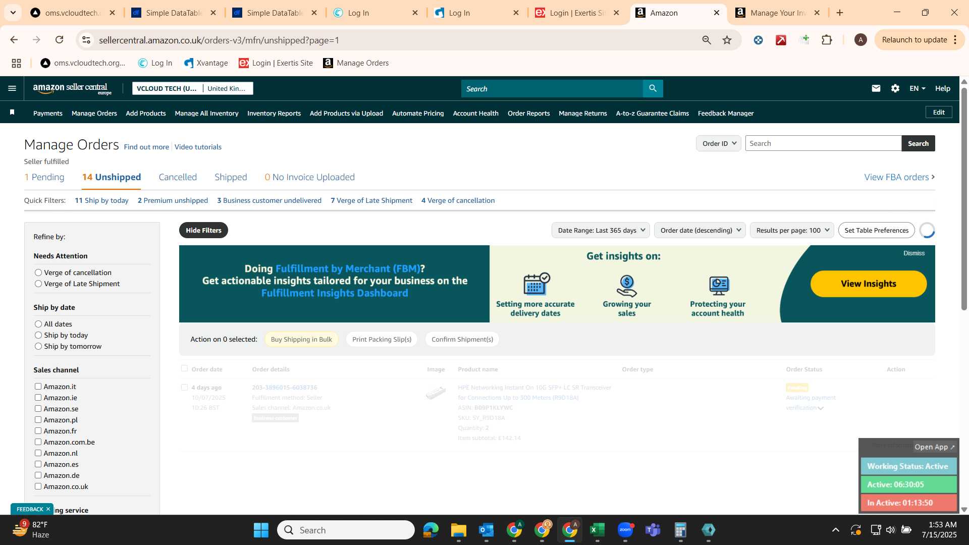
Task: Click Buy Shipping in Bulk
Action: point(301,339)
